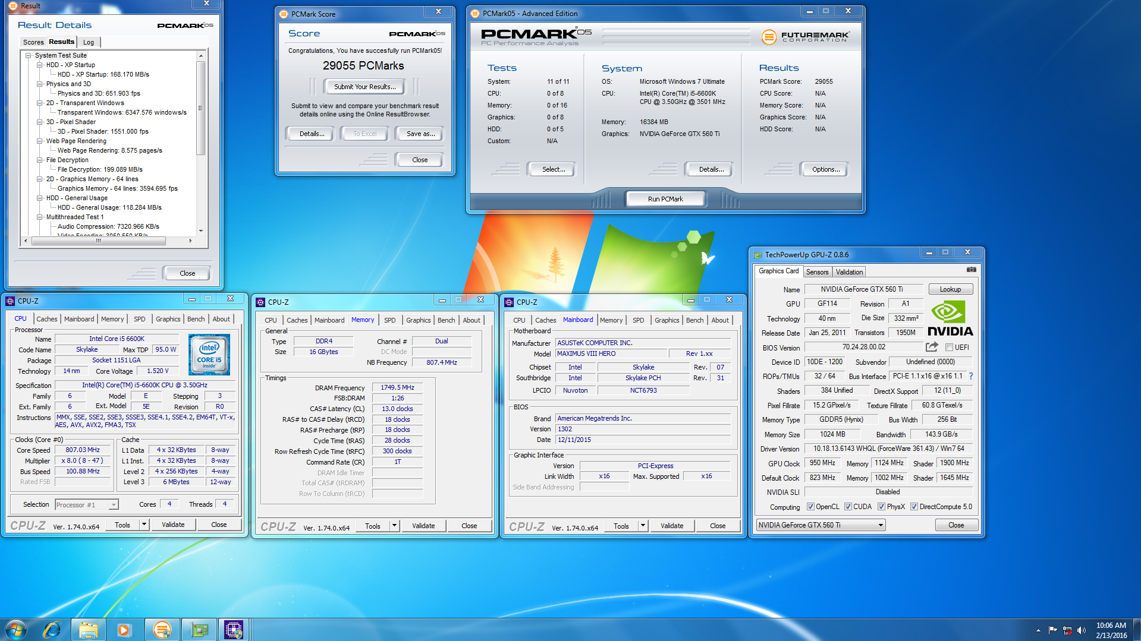Open the Windows Start menu orb
The image size is (1141, 641).
pyautogui.click(x=16, y=629)
